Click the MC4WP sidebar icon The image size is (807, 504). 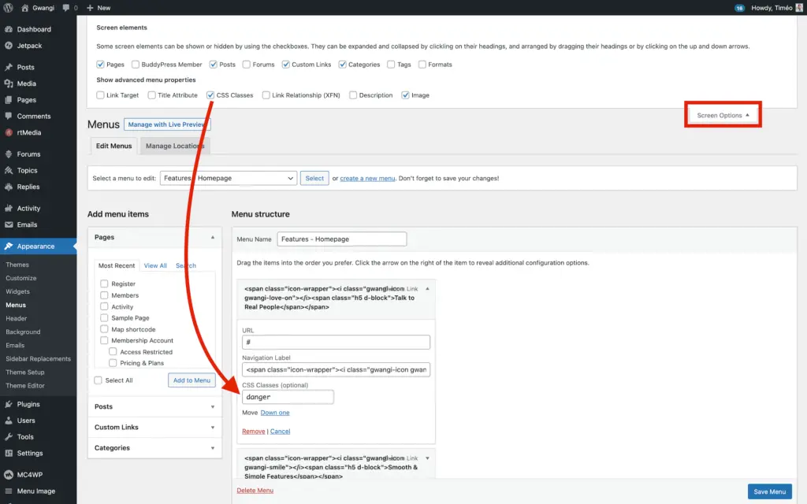tap(9, 475)
